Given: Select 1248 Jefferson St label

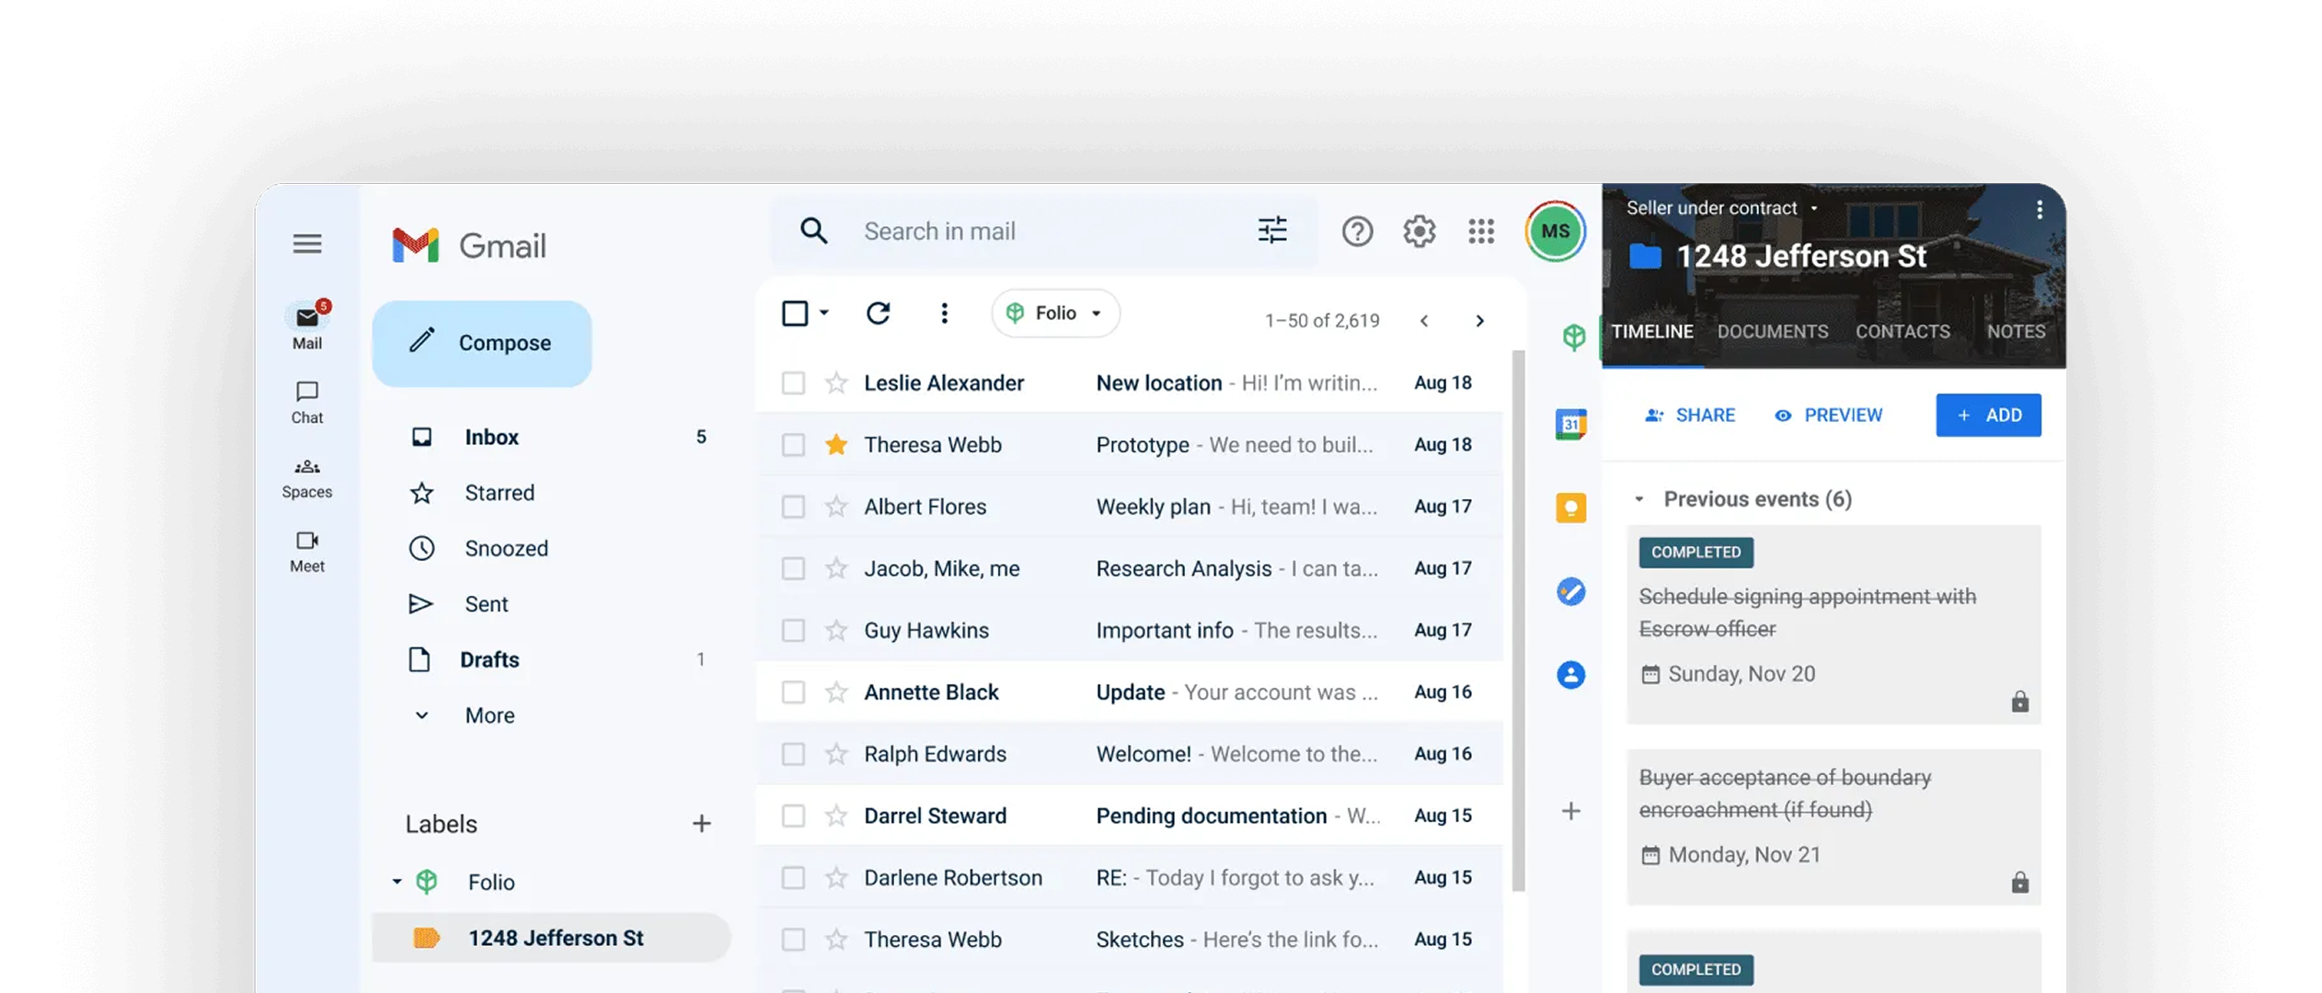Looking at the screenshot, I should click(552, 938).
